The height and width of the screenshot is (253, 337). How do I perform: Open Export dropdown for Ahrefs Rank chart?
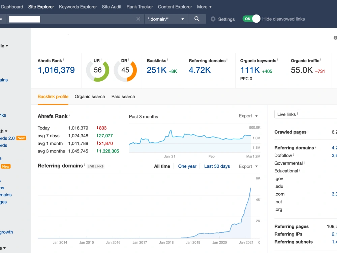coord(248,116)
